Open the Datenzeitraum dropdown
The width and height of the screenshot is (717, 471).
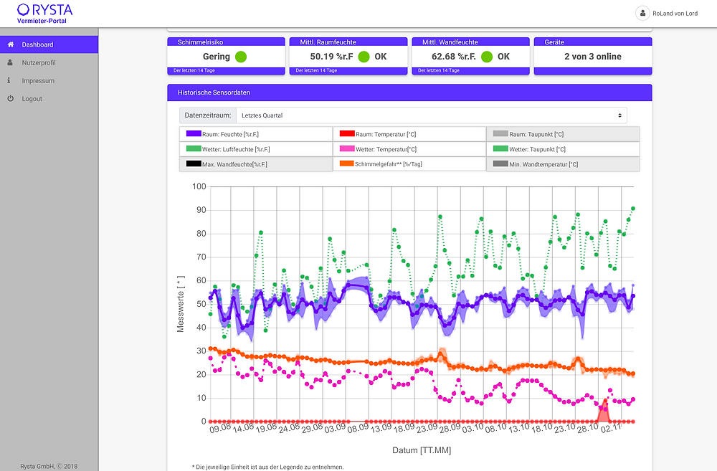431,115
